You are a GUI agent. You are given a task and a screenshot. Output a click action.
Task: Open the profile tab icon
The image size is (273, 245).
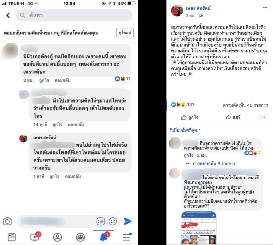pos(58,237)
